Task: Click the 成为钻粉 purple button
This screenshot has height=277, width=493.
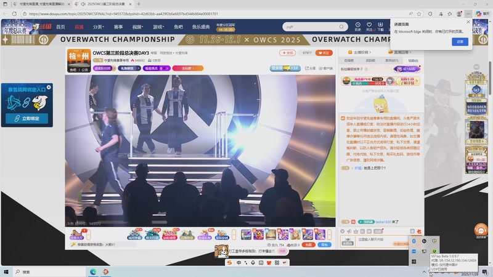Action: tap(407, 69)
